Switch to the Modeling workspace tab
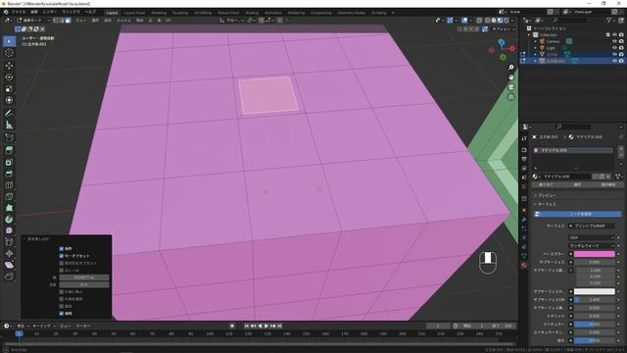627x353 pixels. (x=159, y=13)
